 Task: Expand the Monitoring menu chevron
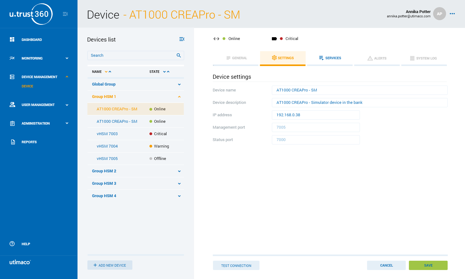[x=67, y=58]
